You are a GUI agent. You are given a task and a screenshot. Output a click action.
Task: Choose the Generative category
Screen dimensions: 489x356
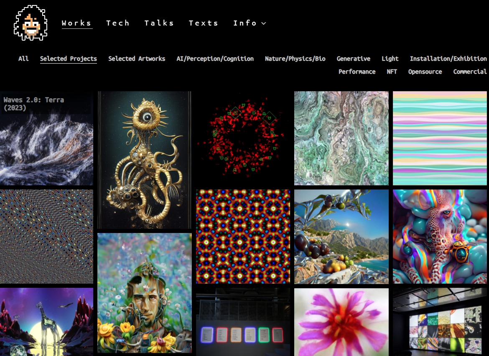[353, 59]
